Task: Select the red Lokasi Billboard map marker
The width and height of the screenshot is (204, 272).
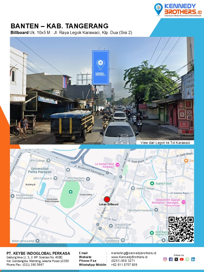Action: [107, 199]
